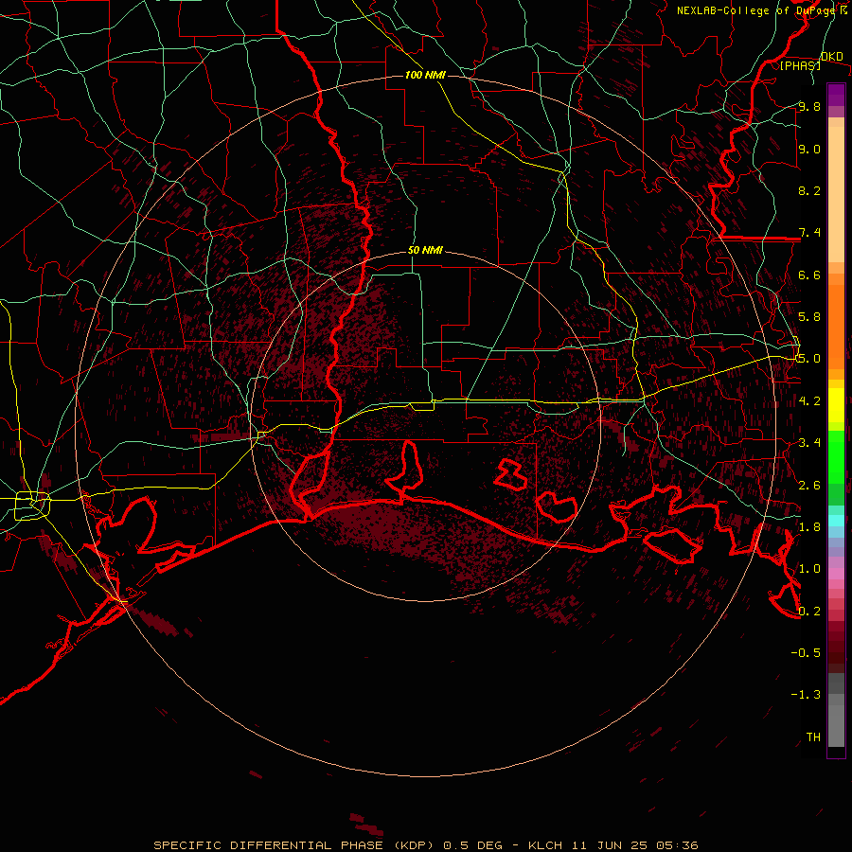Viewport: 852px width, 852px height.
Task: Click the [PHAS] label
Action: click(800, 65)
